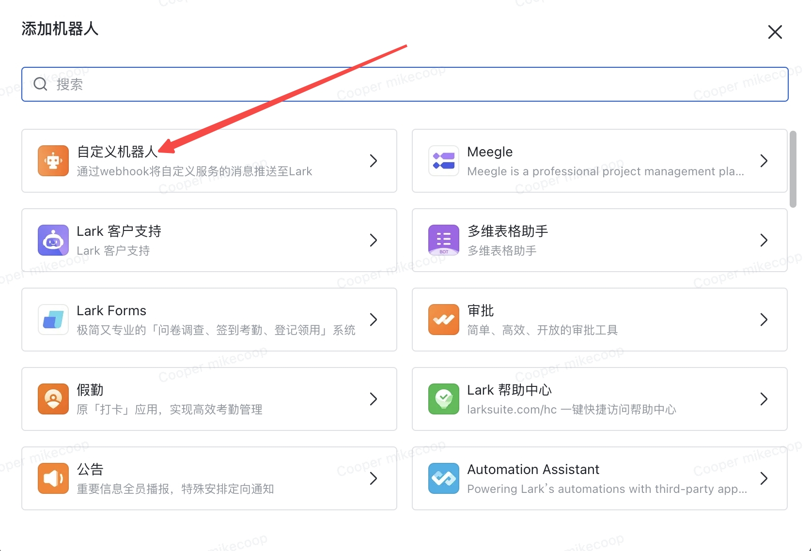
Task: Click the bot list vertical scrollbar
Action: click(793, 169)
